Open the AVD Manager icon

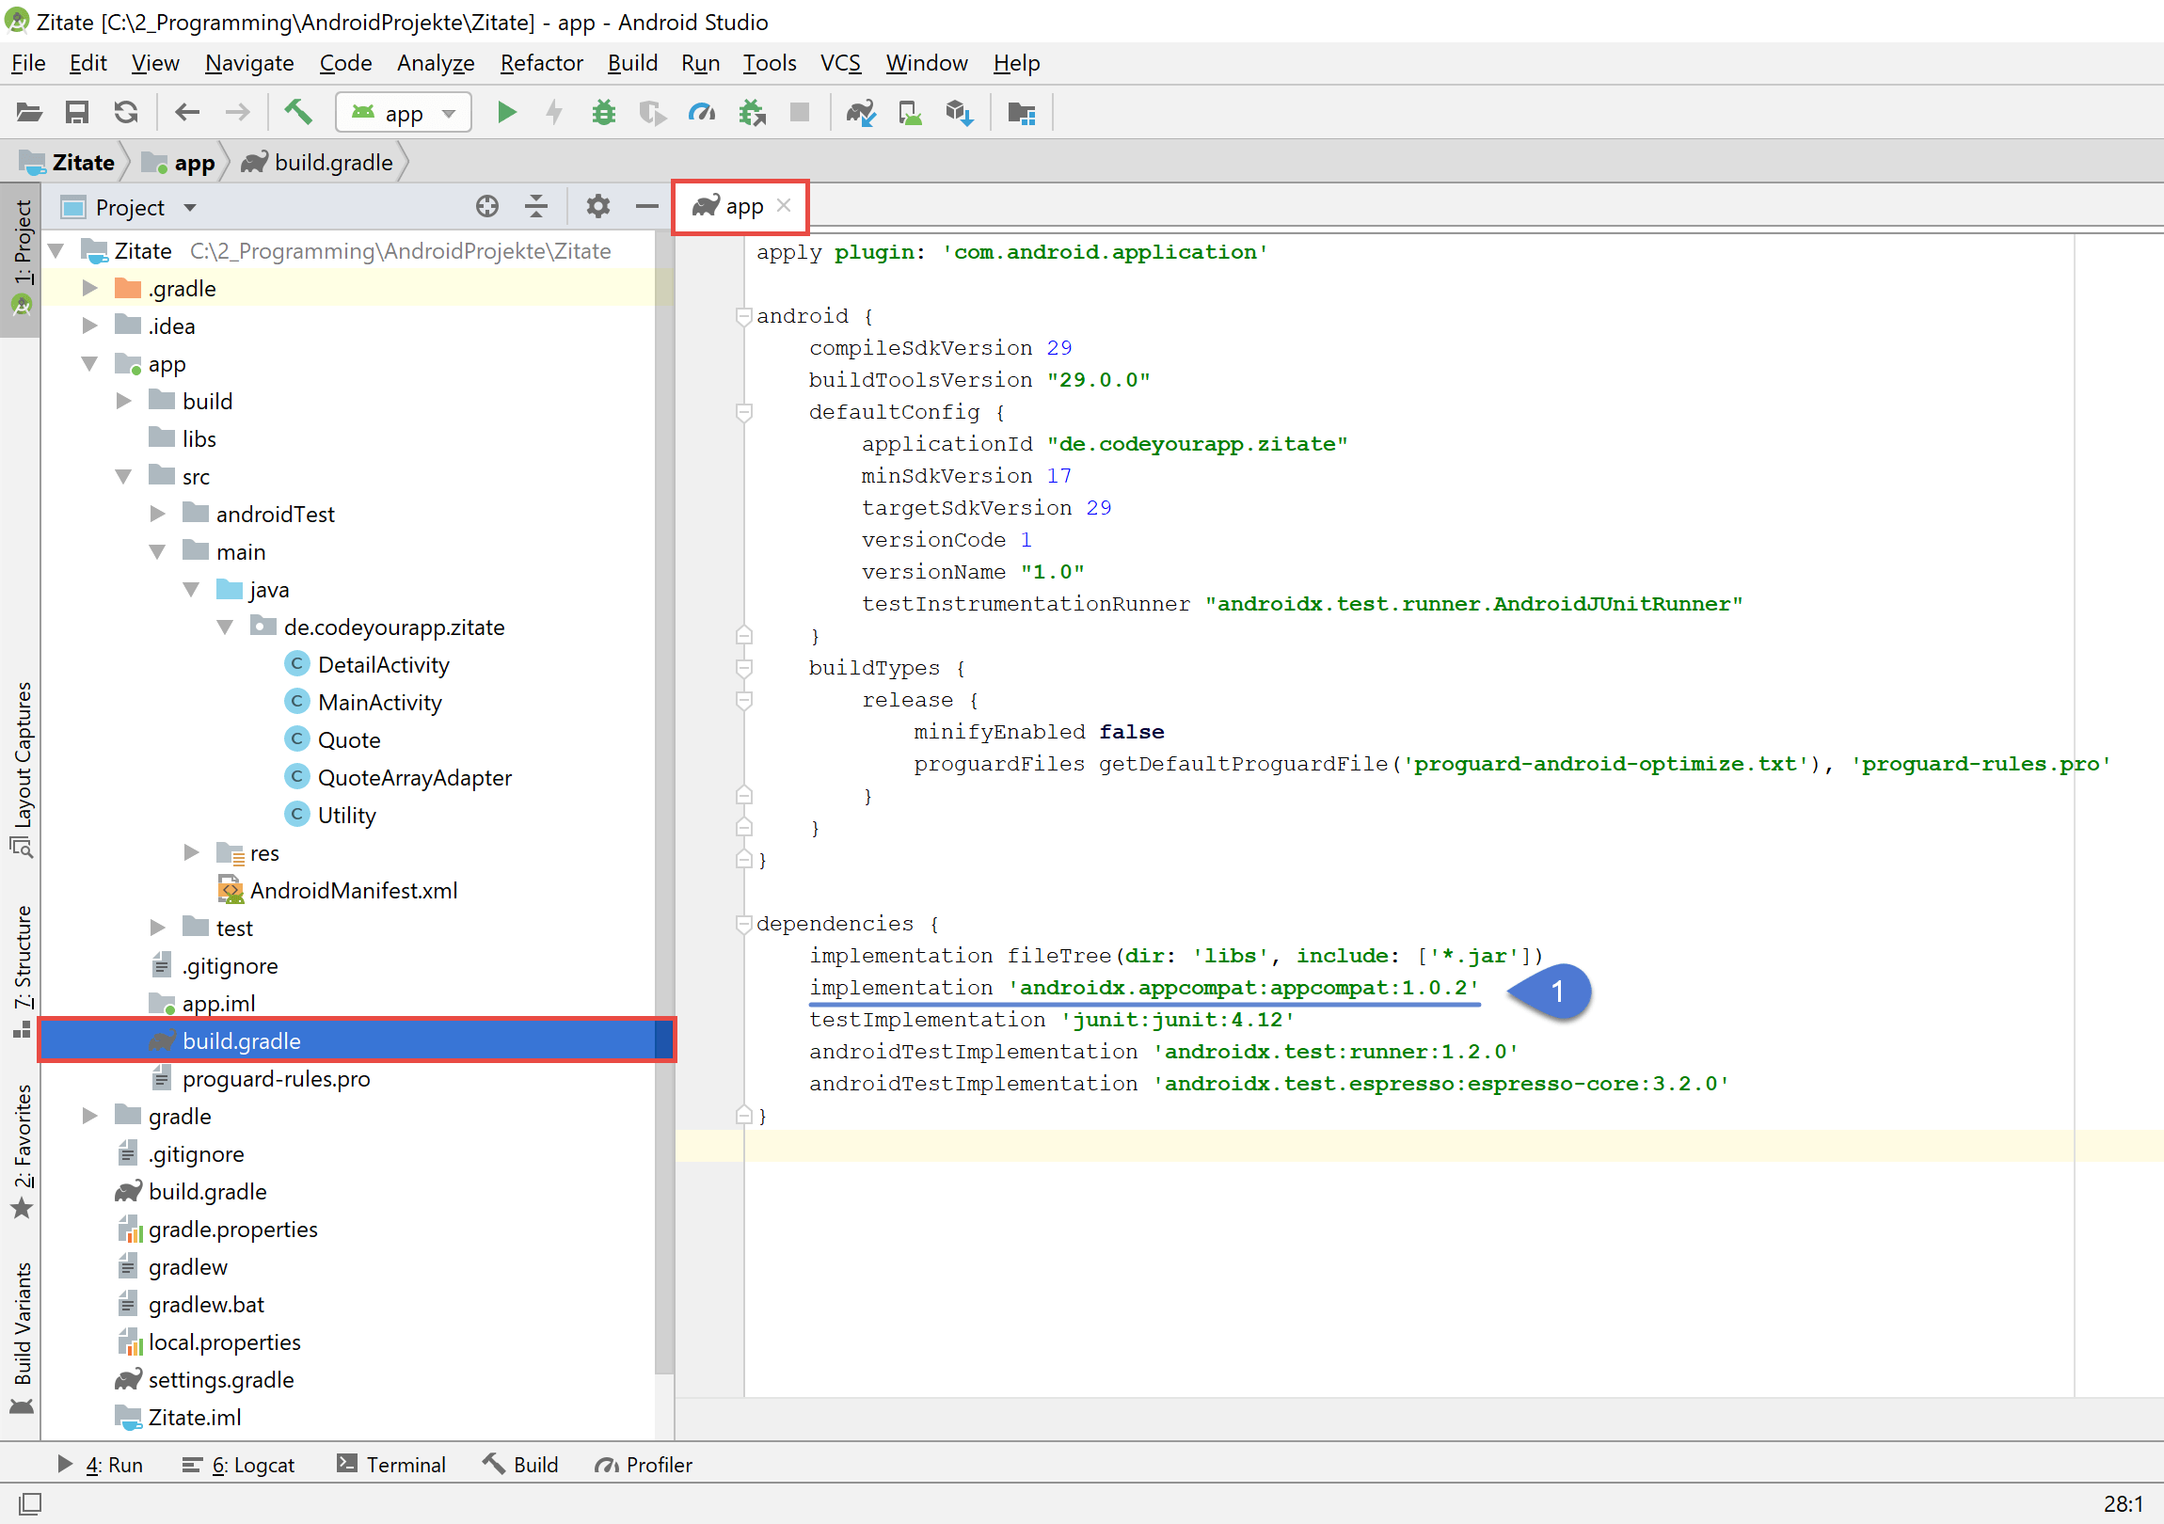pos(911,113)
